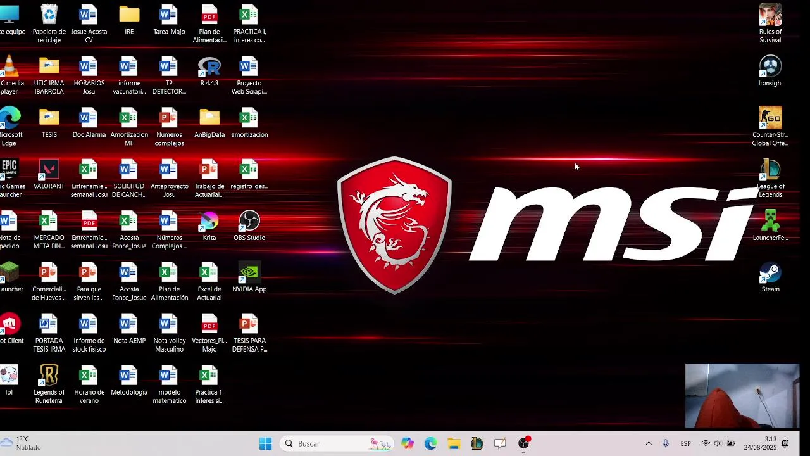
Task: Open Copilot from the taskbar
Action: pyautogui.click(x=408, y=443)
